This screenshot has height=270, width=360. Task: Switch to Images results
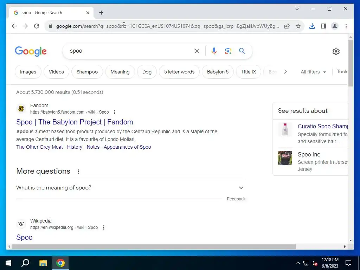pos(28,72)
